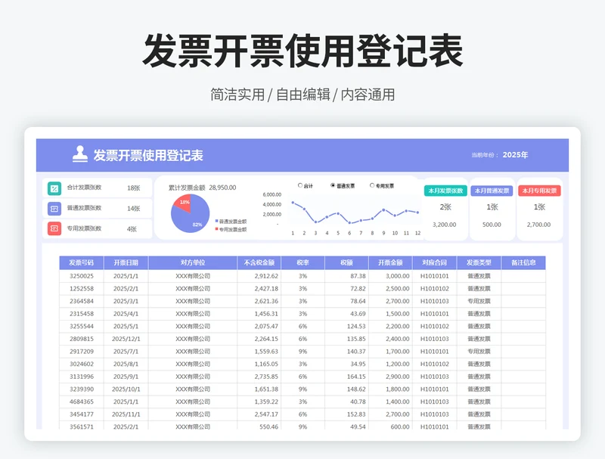Click the blue 82% slice of the pie chart

point(191,219)
